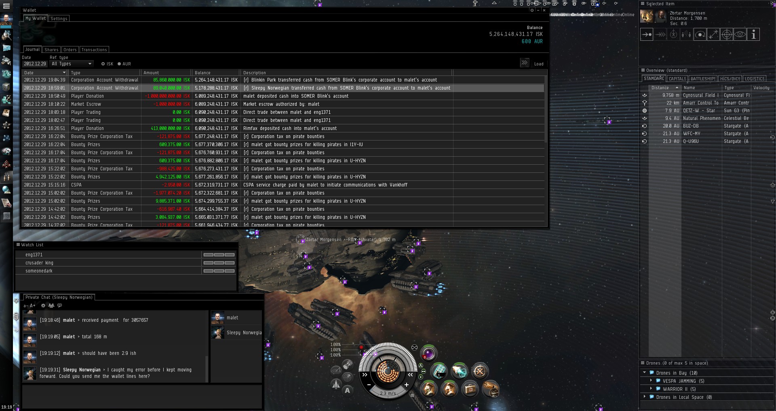Click Warp To arrows icon in Selected Item
Screen dimensions: 776x411
[660, 34]
